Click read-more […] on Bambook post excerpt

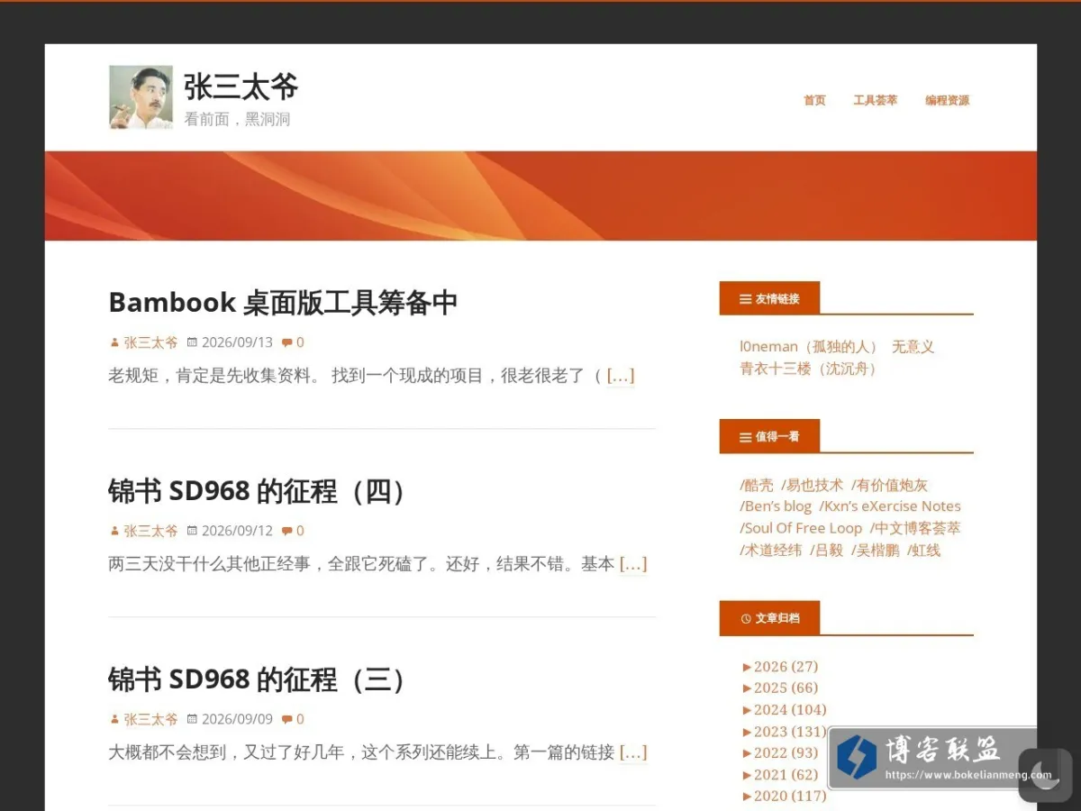621,376
